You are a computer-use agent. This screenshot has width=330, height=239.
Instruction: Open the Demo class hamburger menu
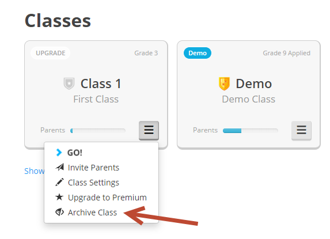click(x=301, y=130)
